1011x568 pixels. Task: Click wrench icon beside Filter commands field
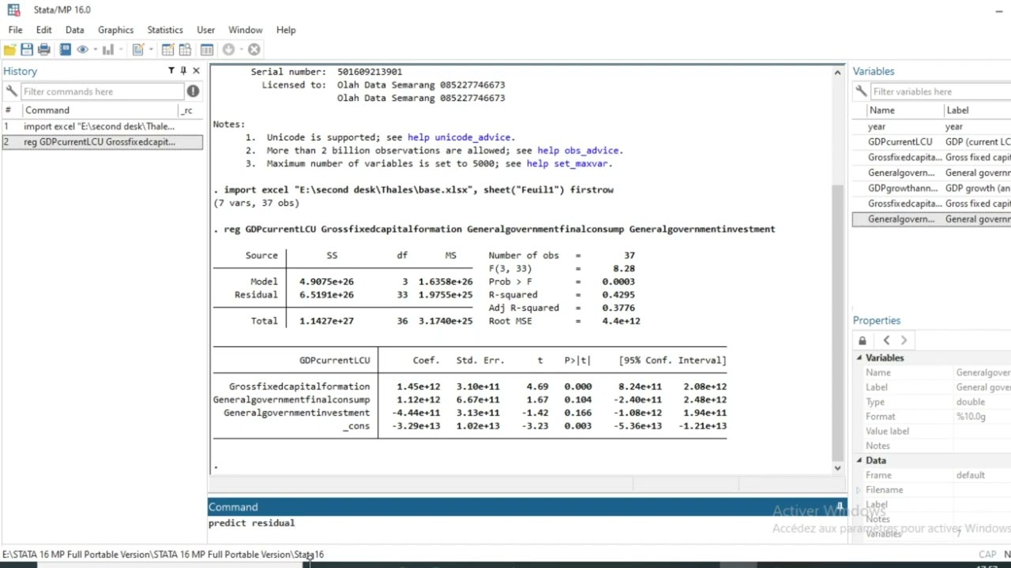[11, 92]
